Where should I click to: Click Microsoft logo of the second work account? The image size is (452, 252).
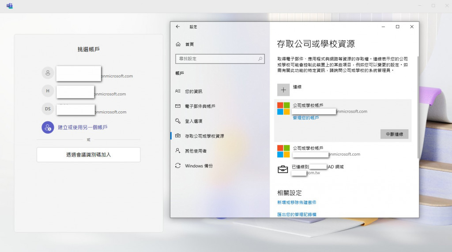[x=283, y=151]
